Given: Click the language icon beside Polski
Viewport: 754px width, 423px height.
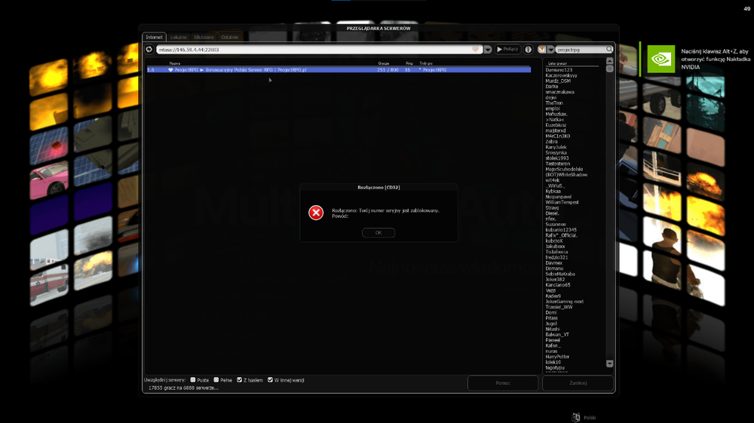Looking at the screenshot, I should (x=576, y=417).
